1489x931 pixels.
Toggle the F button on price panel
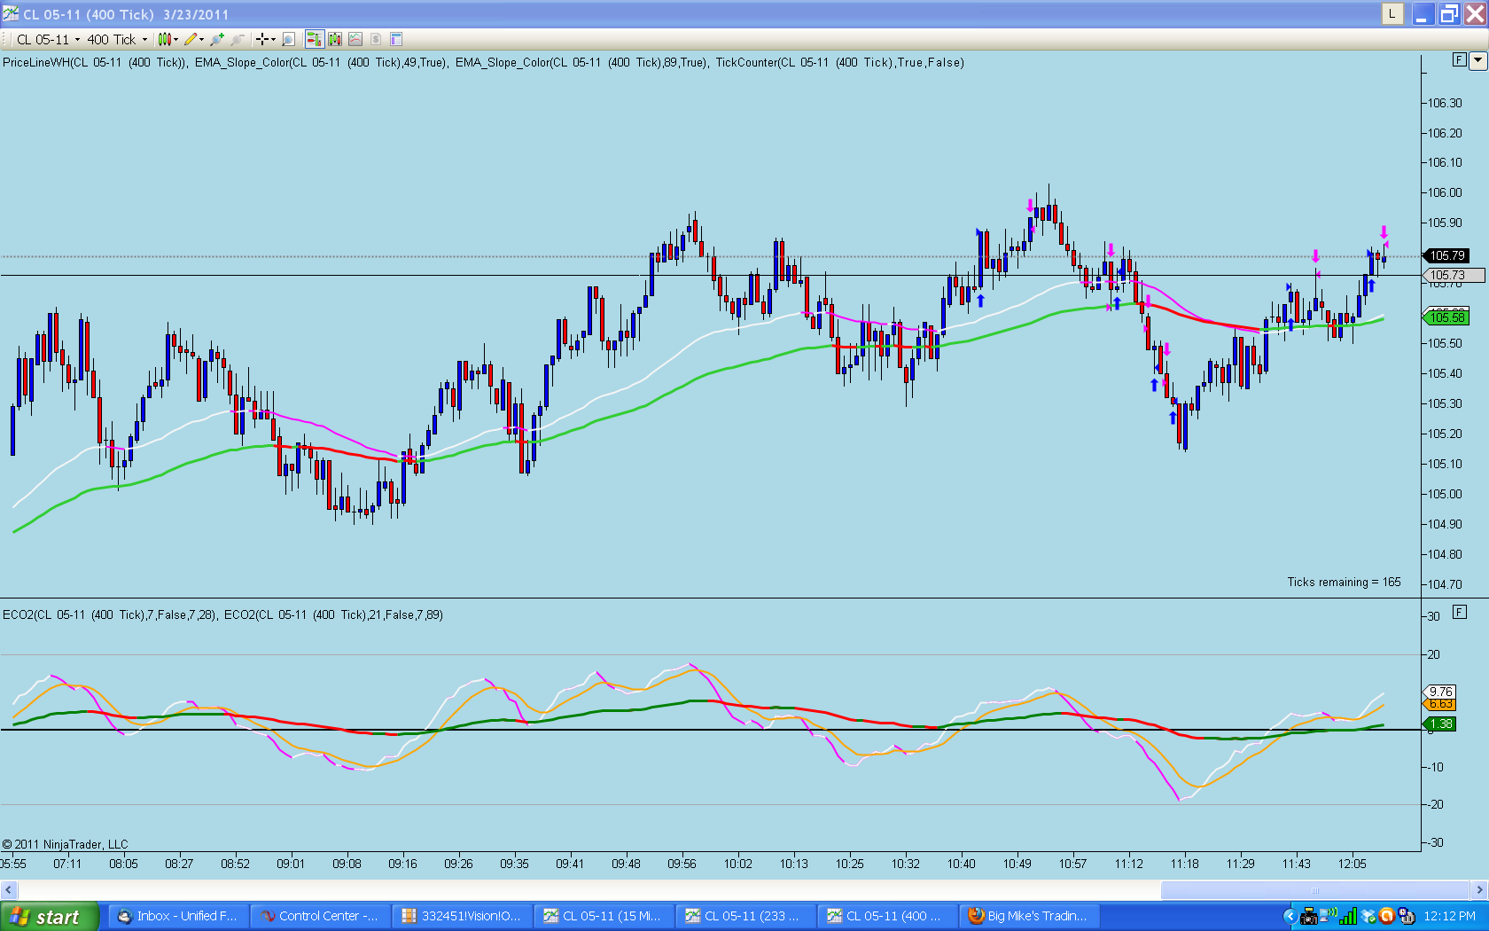pyautogui.click(x=1460, y=59)
